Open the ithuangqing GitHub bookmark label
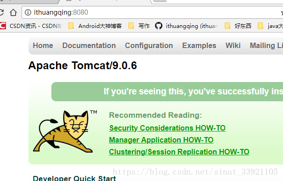The height and width of the screenshot is (181, 283). click(192, 26)
